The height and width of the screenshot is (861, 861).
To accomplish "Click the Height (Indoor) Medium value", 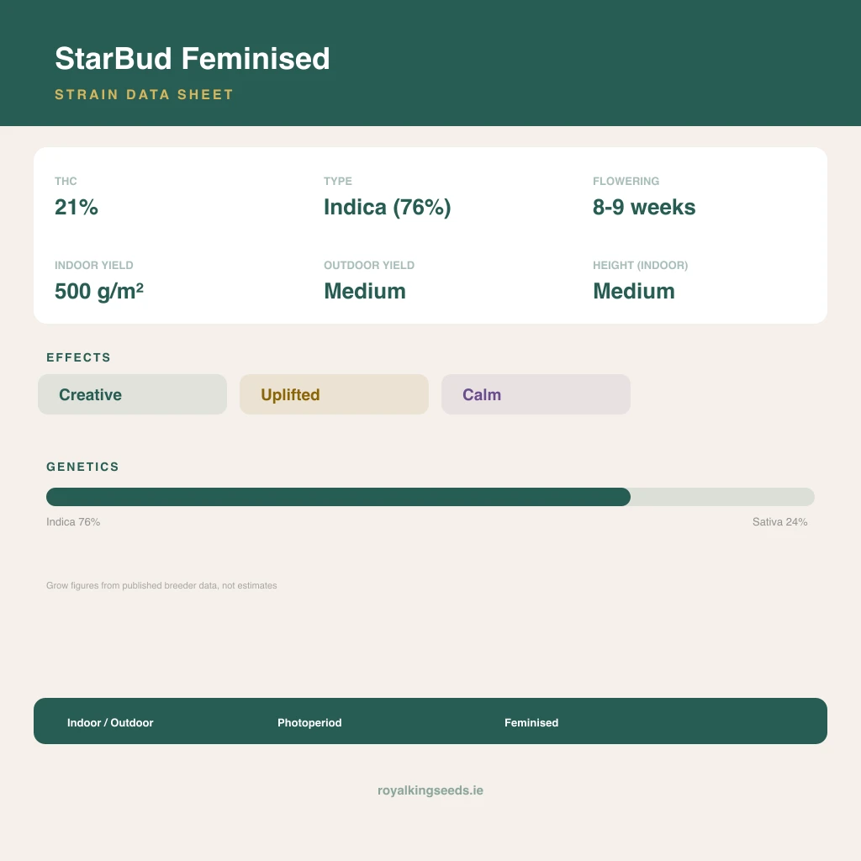I will 634,291.
